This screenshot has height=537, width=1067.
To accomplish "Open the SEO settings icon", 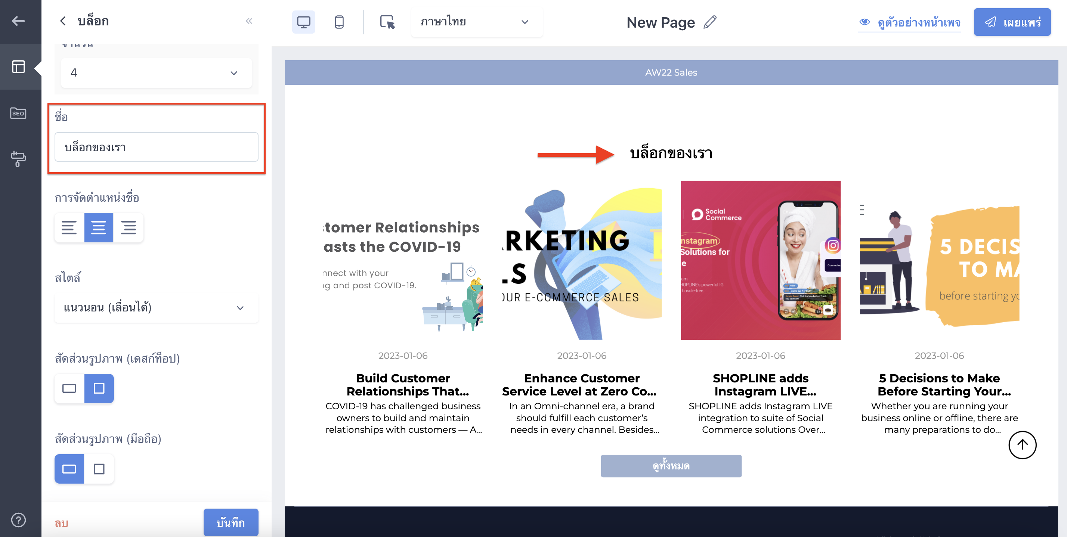I will pyautogui.click(x=18, y=113).
